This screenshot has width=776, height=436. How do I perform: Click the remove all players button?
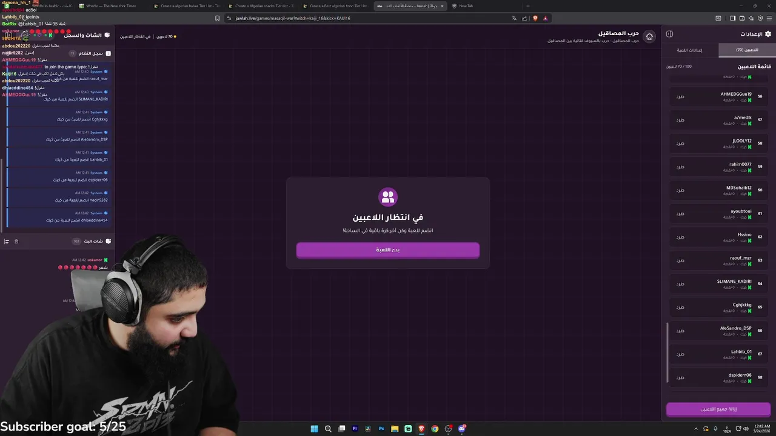tap(718, 409)
